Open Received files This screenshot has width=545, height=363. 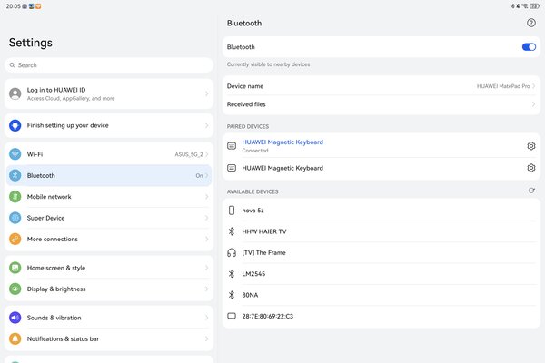pos(381,104)
